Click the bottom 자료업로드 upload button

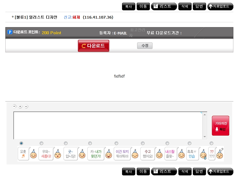[x=220, y=172]
